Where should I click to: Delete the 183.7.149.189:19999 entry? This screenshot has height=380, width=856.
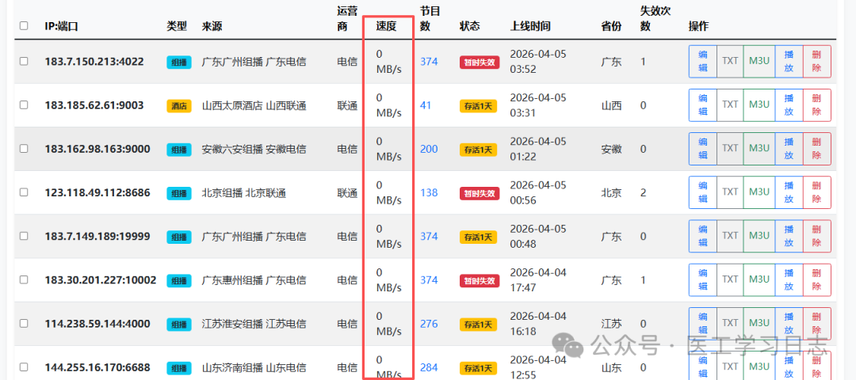click(817, 236)
